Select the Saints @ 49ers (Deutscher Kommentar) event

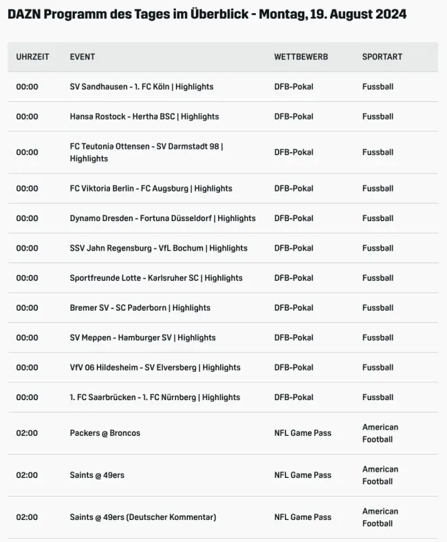click(x=143, y=517)
